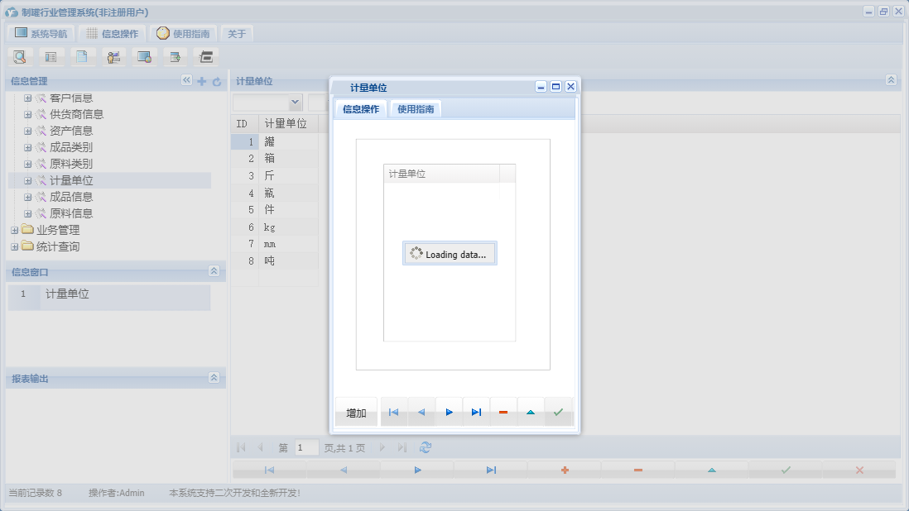This screenshot has width=909, height=511.
Task: Click first-page icon in pagination bar
Action: point(241,447)
